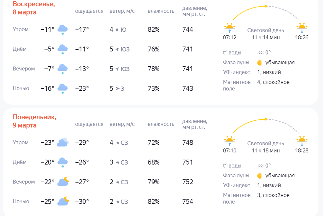Click Sunday's waning moon phase icon
Image resolution: width=323 pixels, height=216 pixels.
click(260, 63)
